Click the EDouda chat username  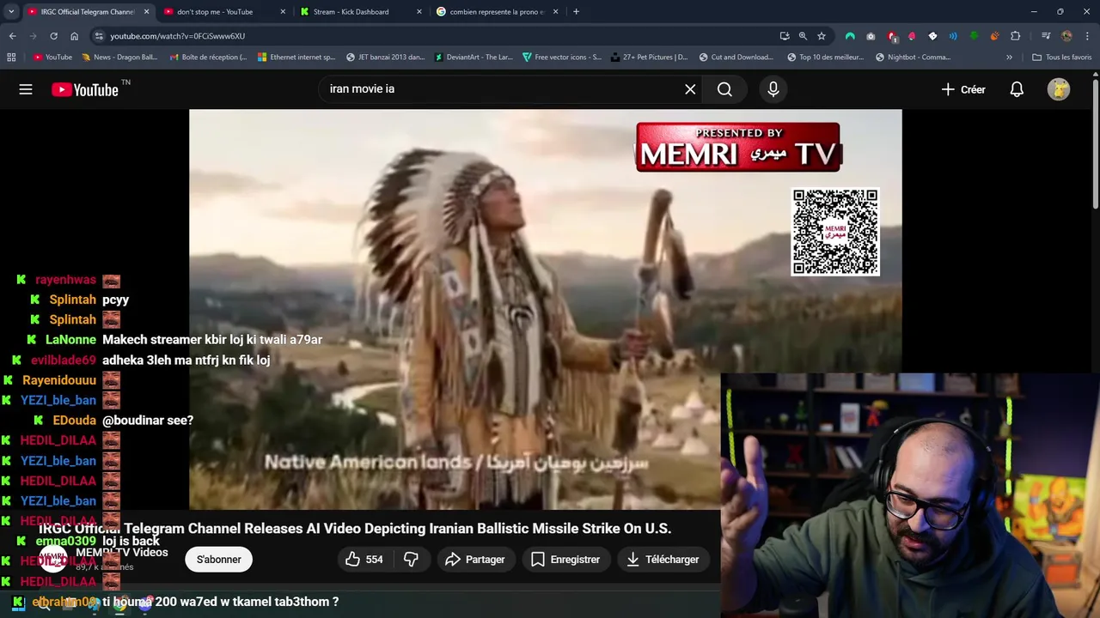tap(75, 421)
